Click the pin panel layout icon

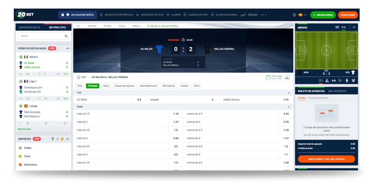tap(287, 77)
